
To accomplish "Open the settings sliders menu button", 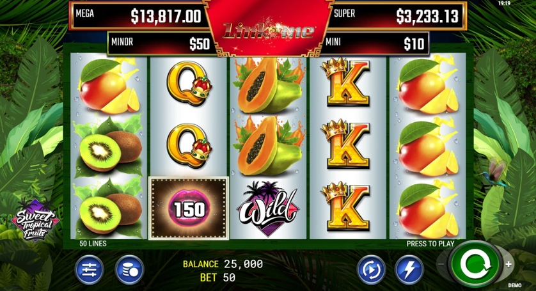I will tap(89, 270).
